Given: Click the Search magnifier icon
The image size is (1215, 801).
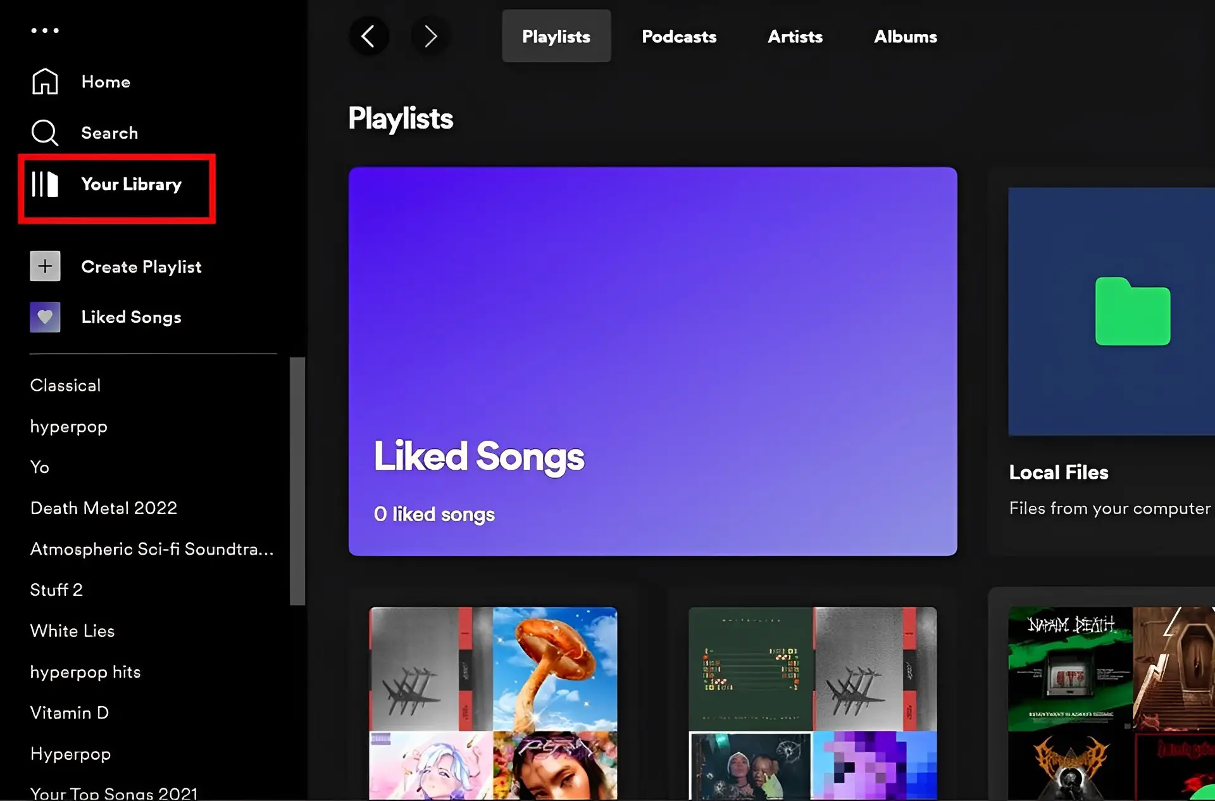Looking at the screenshot, I should [44, 132].
